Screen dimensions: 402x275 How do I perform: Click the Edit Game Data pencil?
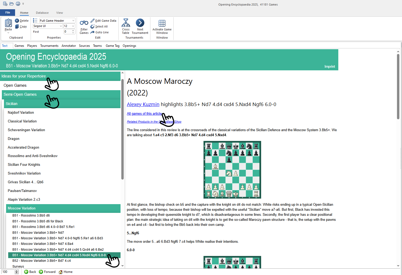pos(93,21)
